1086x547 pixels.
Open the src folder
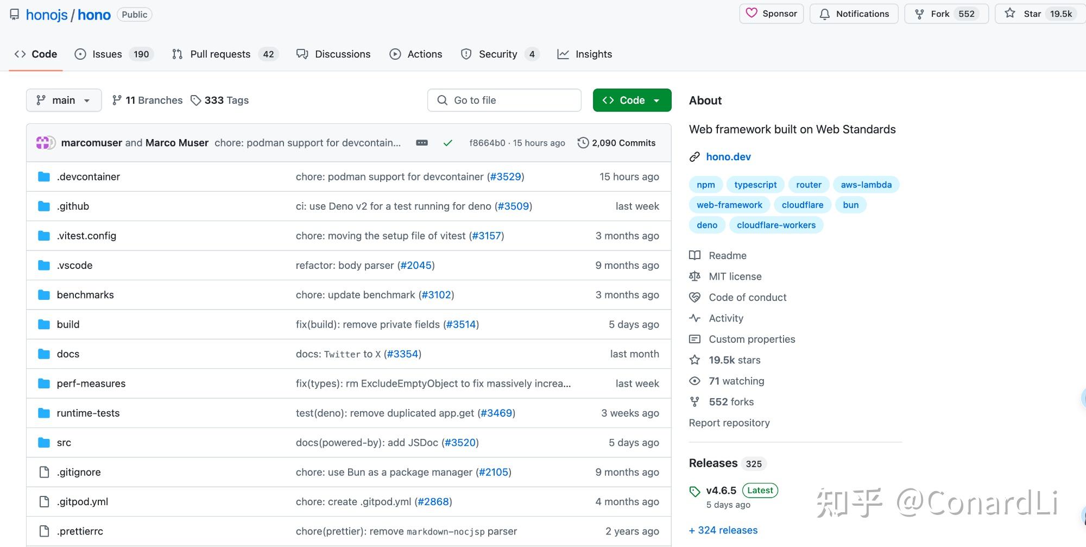(64, 443)
